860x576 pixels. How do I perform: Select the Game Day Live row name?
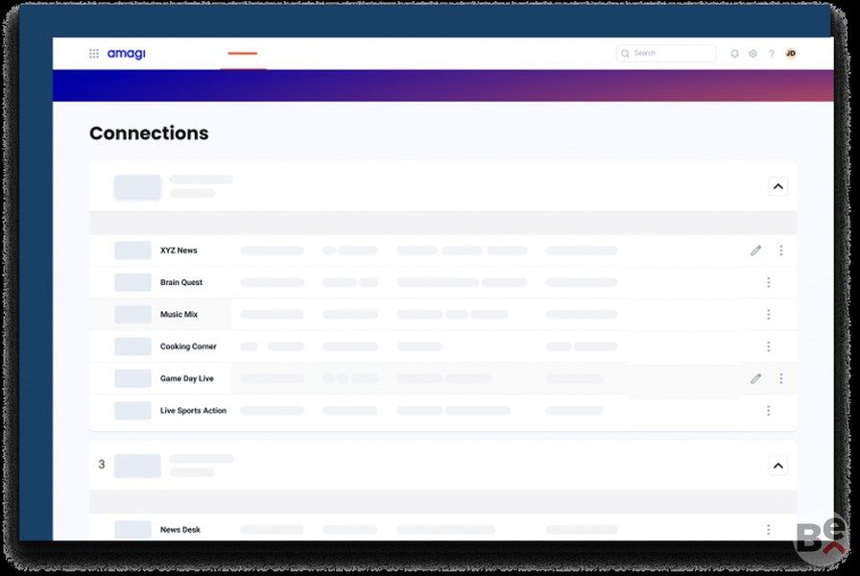[x=186, y=378]
